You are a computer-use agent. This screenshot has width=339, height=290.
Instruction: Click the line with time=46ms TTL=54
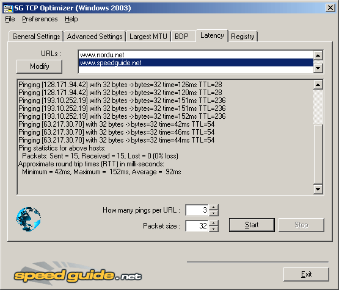tap(117, 132)
